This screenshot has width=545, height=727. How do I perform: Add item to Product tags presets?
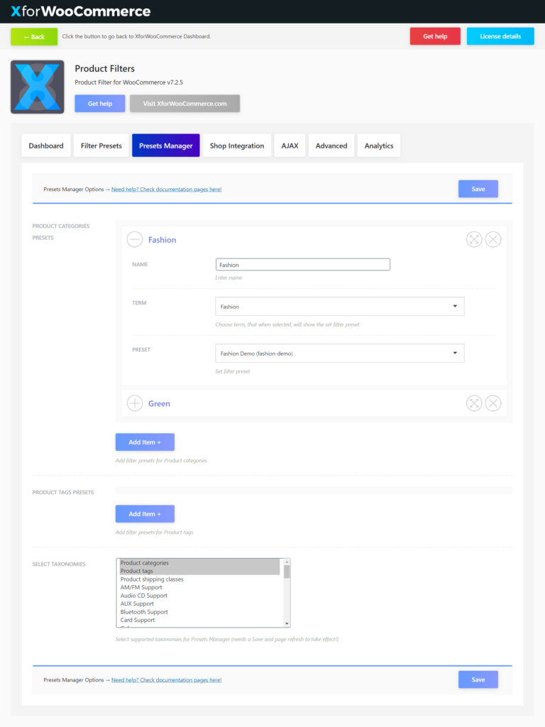pyautogui.click(x=145, y=514)
